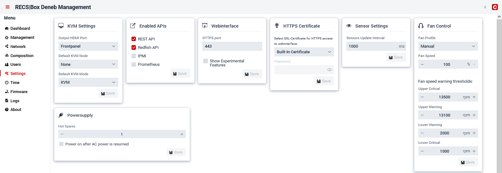Viewport: 502px width, 173px height.
Task: Open notifications via the bell icon
Action: pyautogui.click(x=485, y=7)
